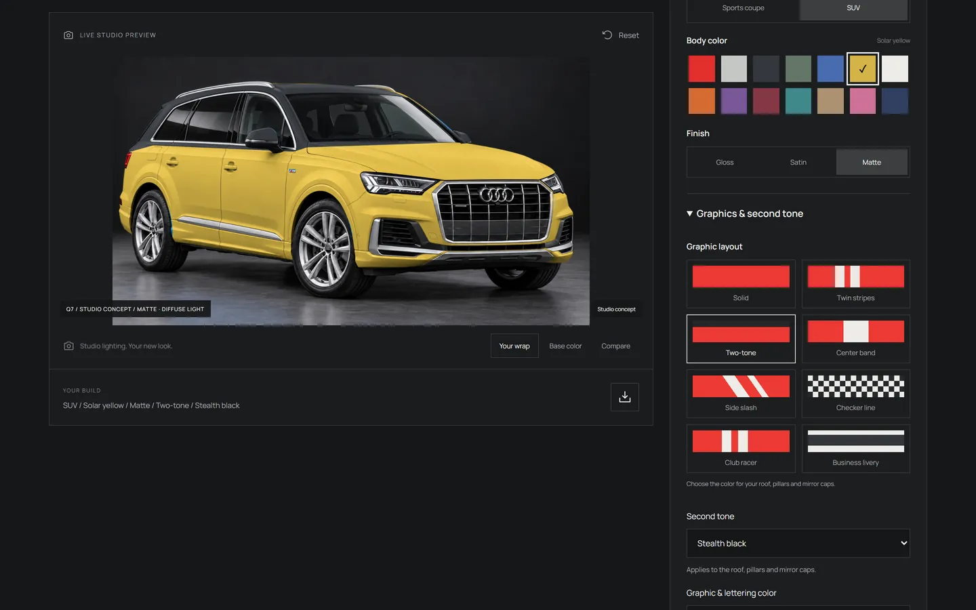
Task: Select the Club racer graphic layout
Action: [741, 449]
